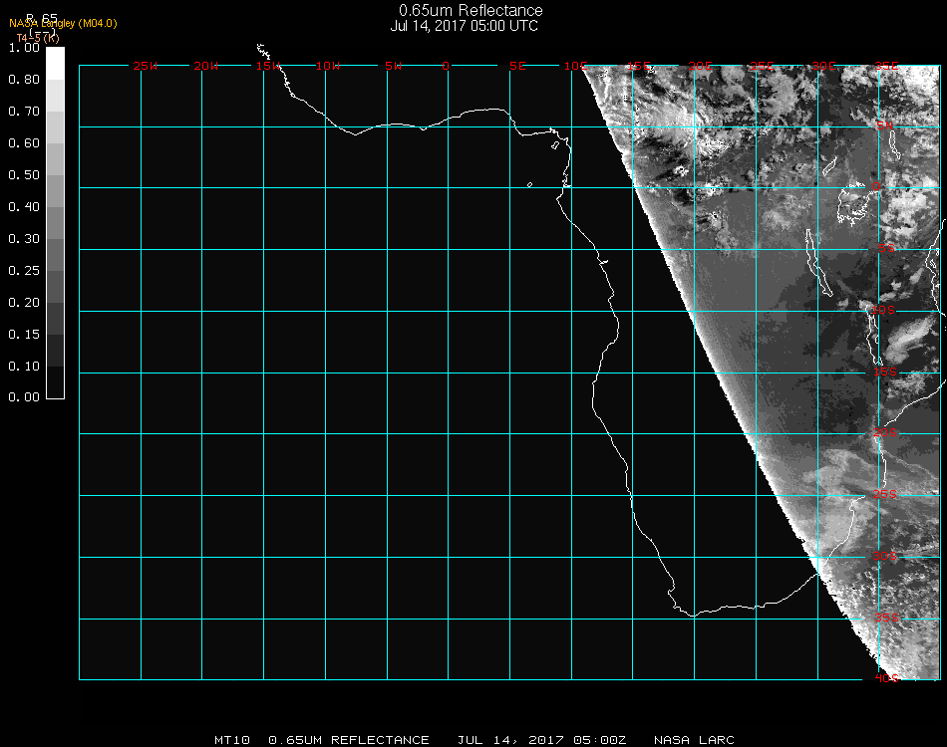Click the 0.50 colorbar value

pyautogui.click(x=24, y=175)
